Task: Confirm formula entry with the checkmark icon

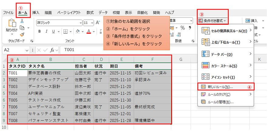Action: [46, 50]
